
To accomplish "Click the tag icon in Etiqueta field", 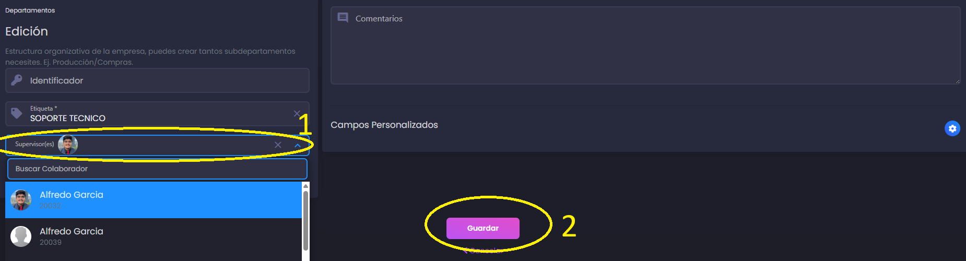I will pos(17,113).
